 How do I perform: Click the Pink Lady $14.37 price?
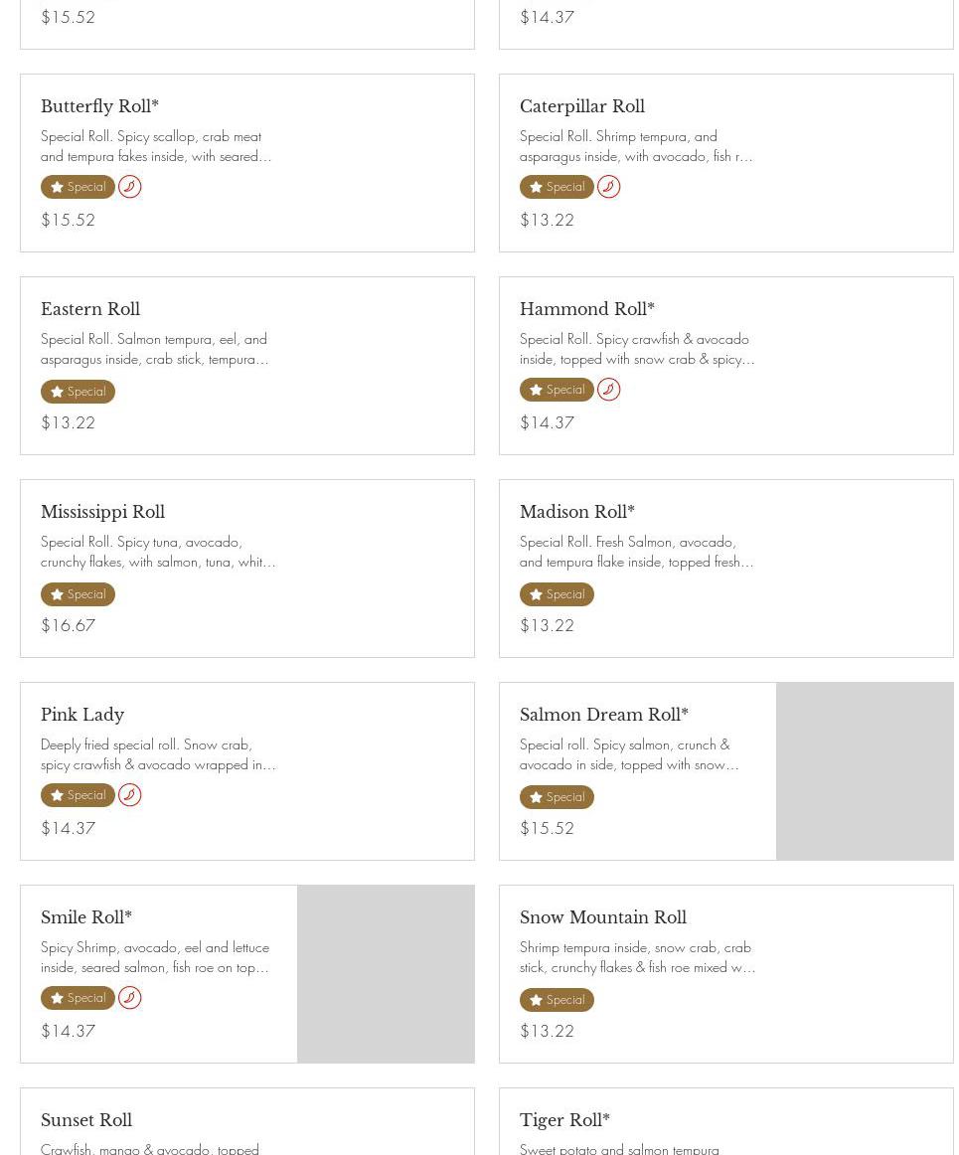point(68,828)
